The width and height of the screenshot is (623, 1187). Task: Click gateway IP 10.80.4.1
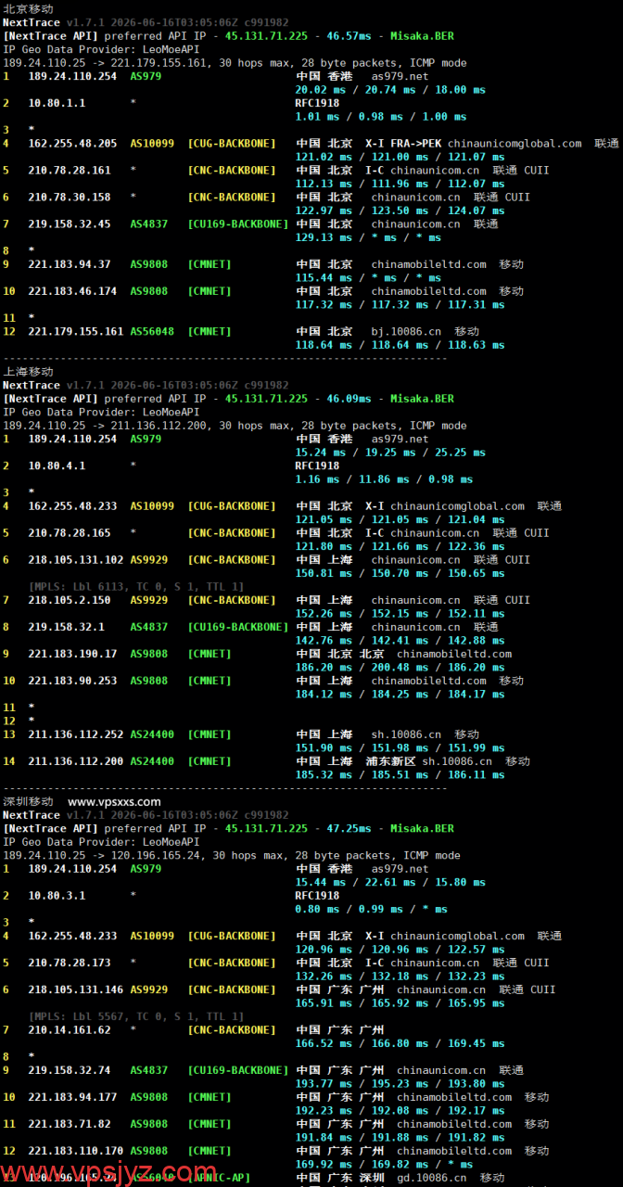[57, 466]
